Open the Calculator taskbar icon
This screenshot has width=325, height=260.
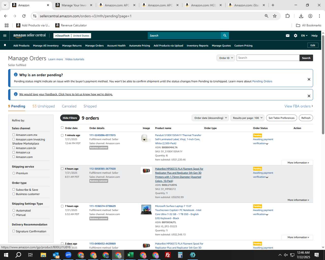point(180,255)
